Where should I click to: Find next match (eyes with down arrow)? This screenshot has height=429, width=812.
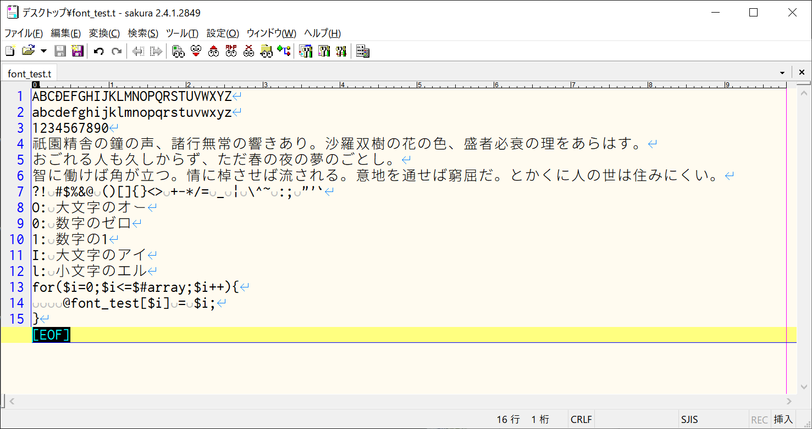tap(195, 51)
